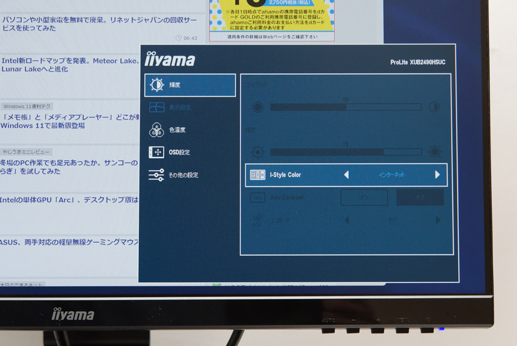
Task: Click the Windows 11便利テク category tag
Action: 26,107
